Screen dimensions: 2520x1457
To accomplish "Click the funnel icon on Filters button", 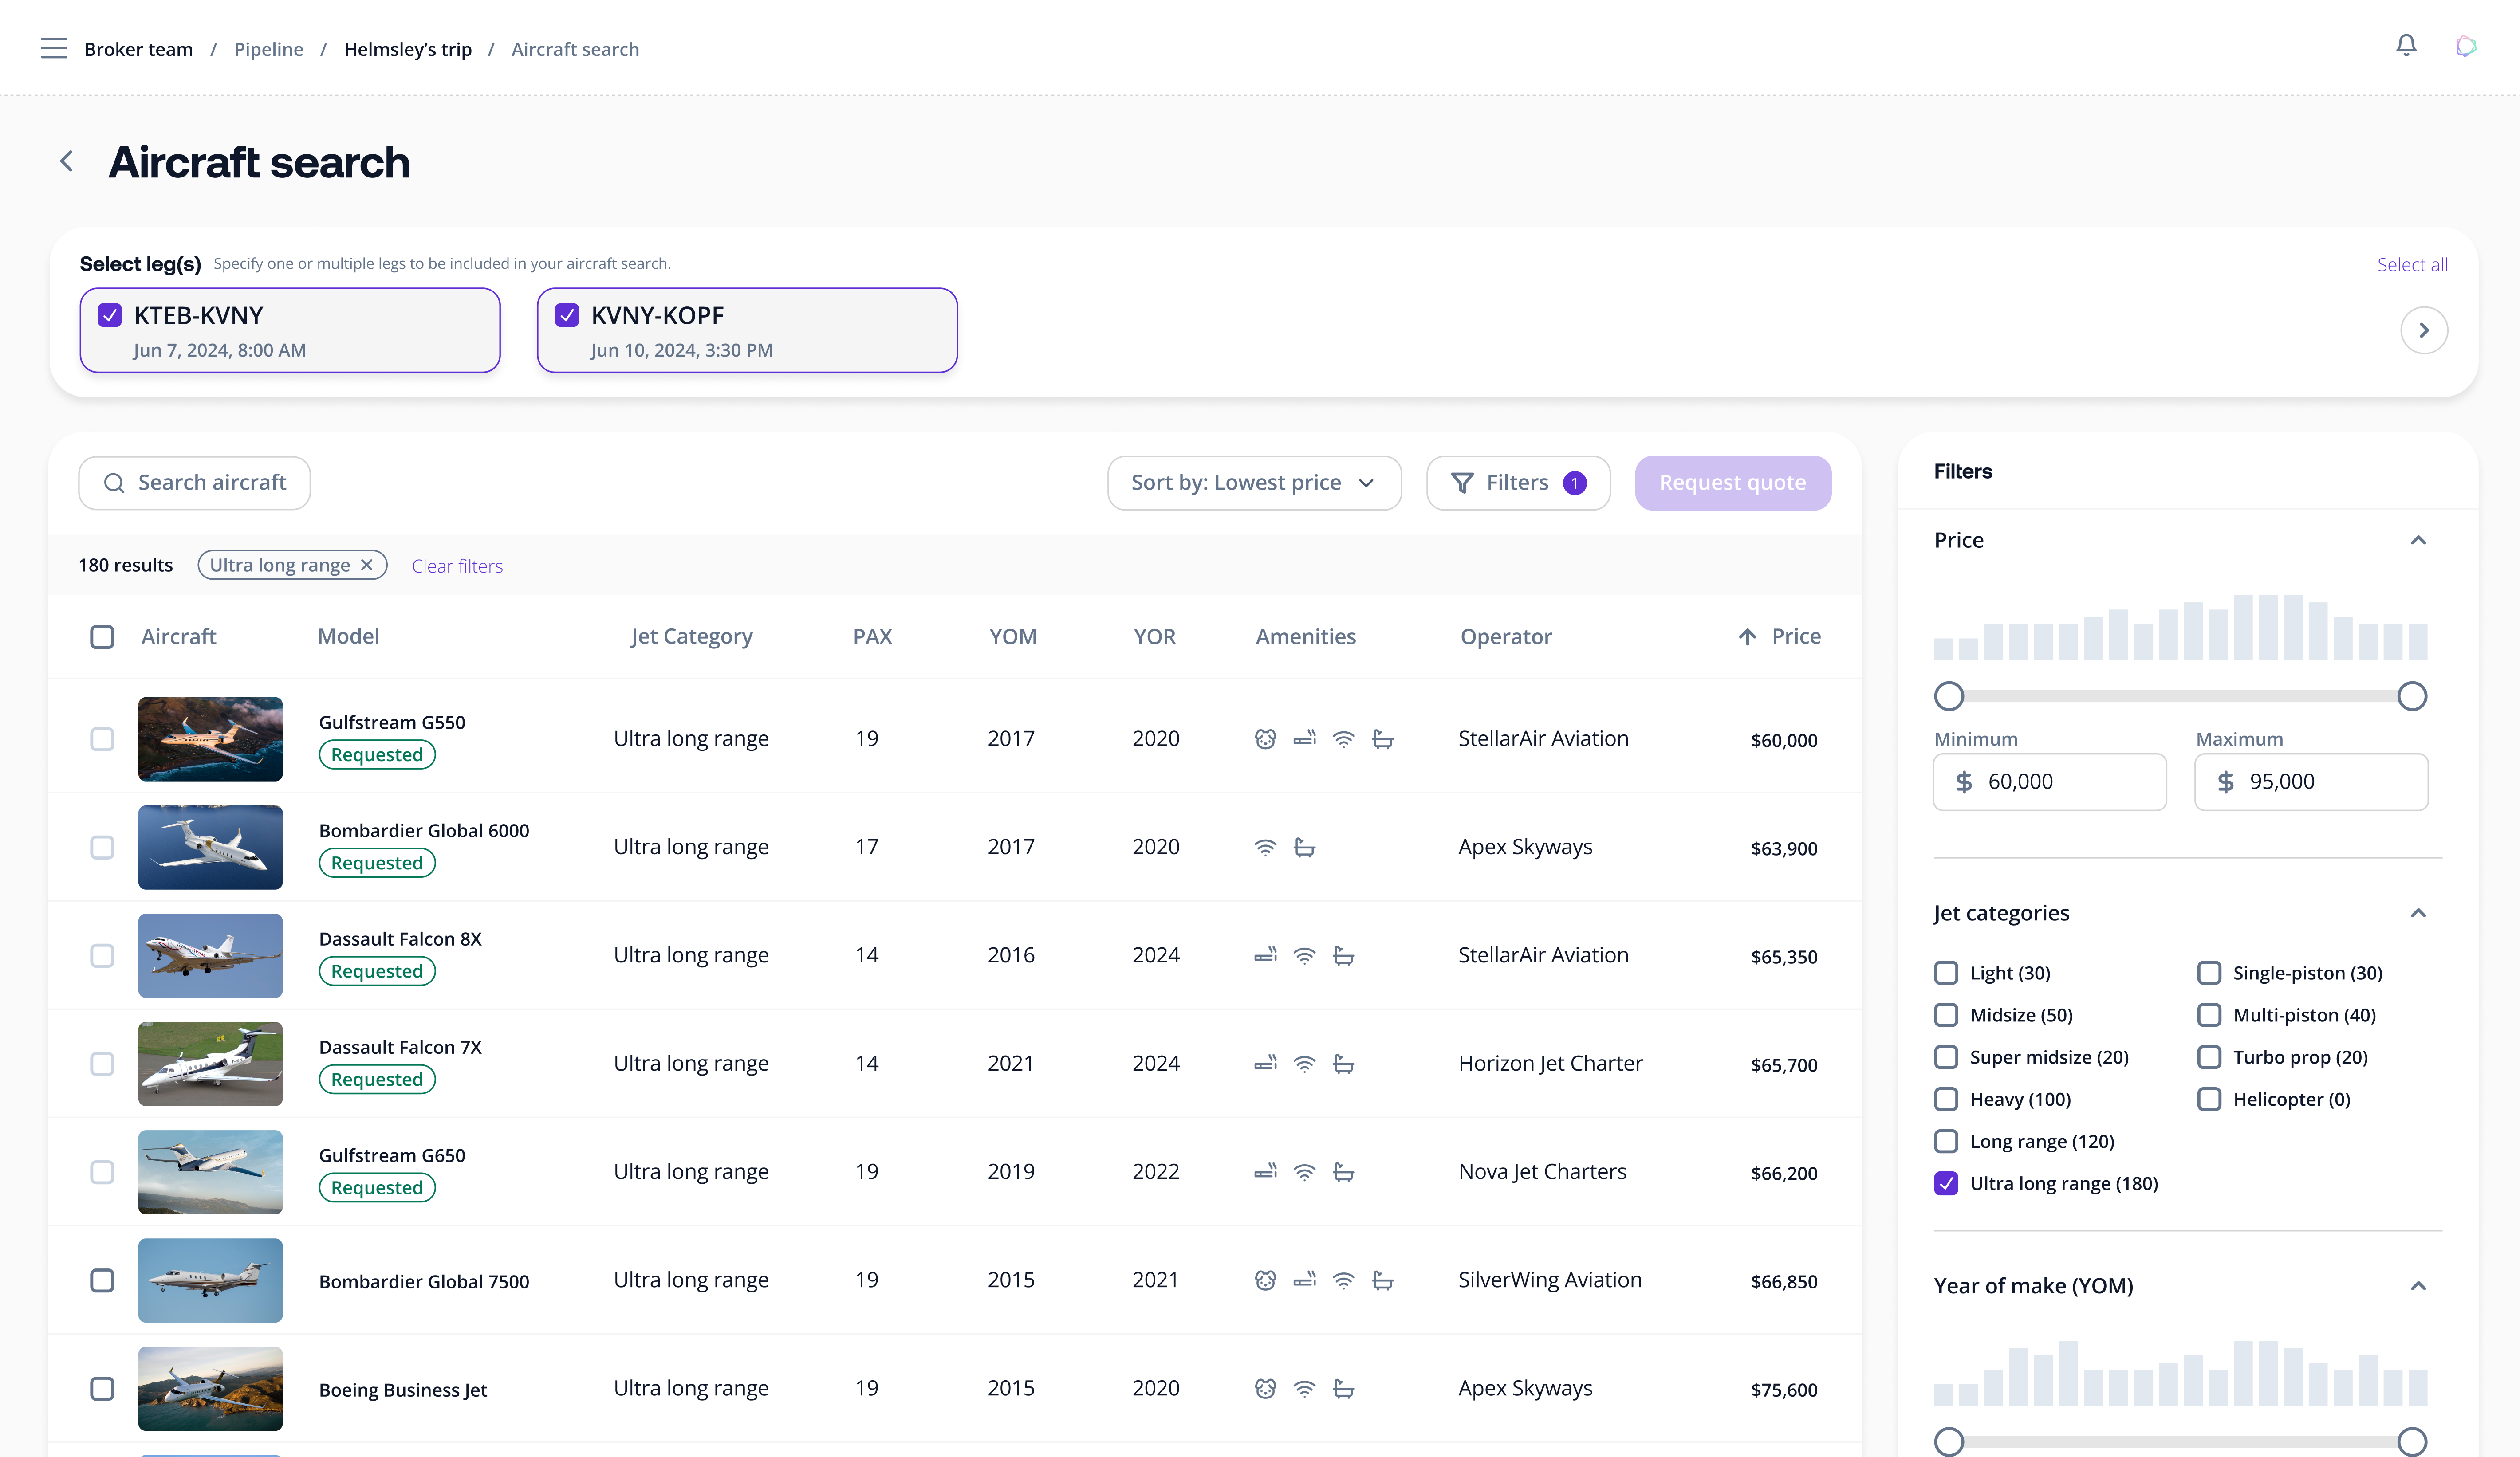I will [x=1462, y=483].
